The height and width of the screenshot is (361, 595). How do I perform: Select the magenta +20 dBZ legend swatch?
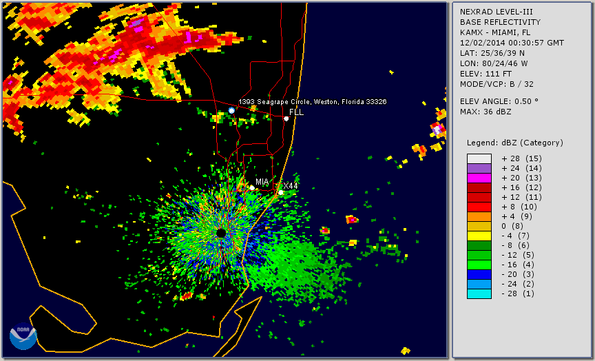point(479,178)
